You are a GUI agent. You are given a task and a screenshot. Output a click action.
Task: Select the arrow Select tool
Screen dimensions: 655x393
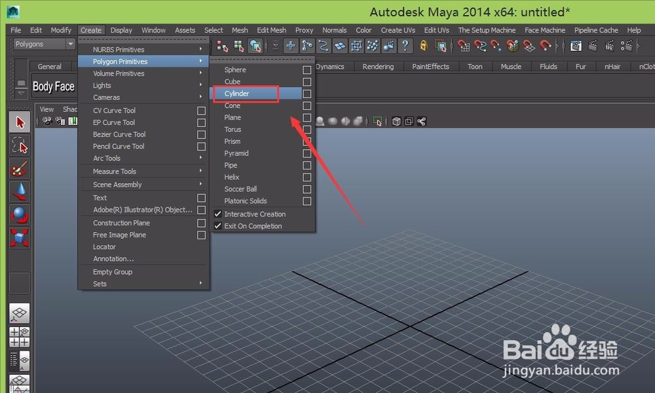[20, 122]
